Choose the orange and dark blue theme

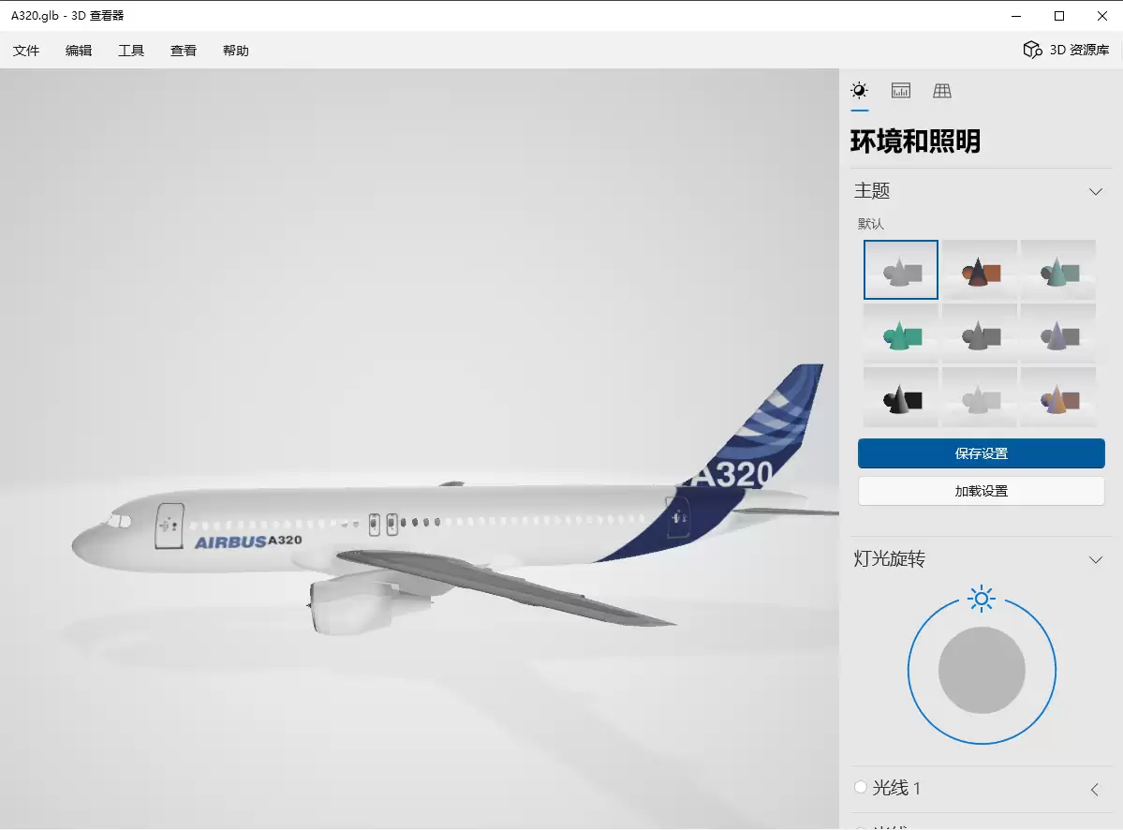point(980,270)
